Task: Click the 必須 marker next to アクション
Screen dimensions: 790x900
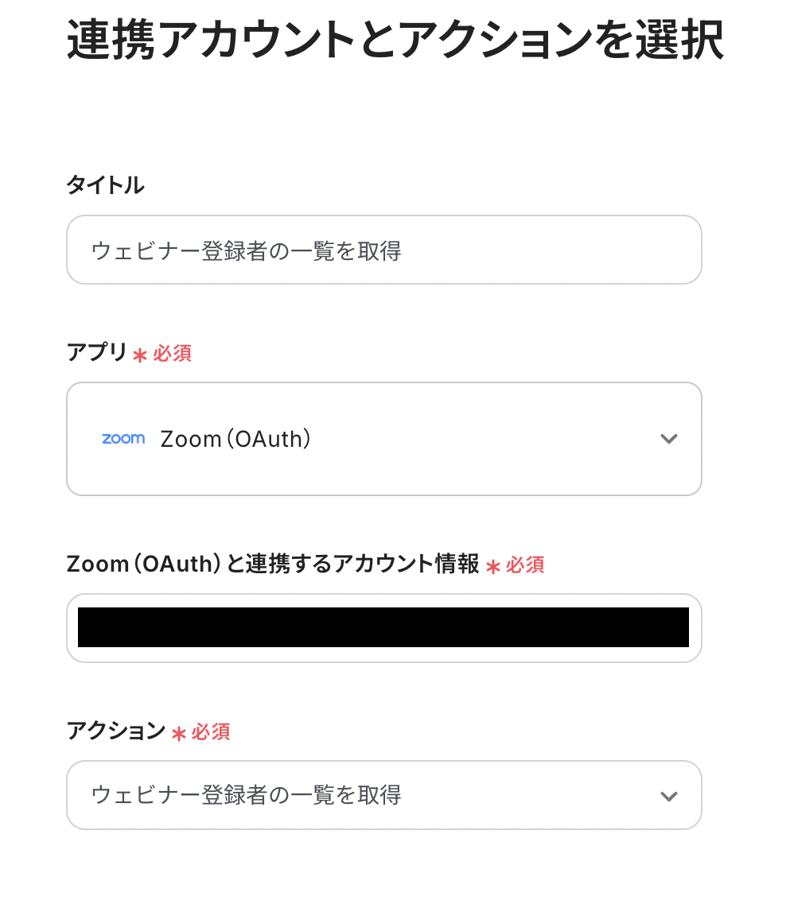Action: (212, 731)
